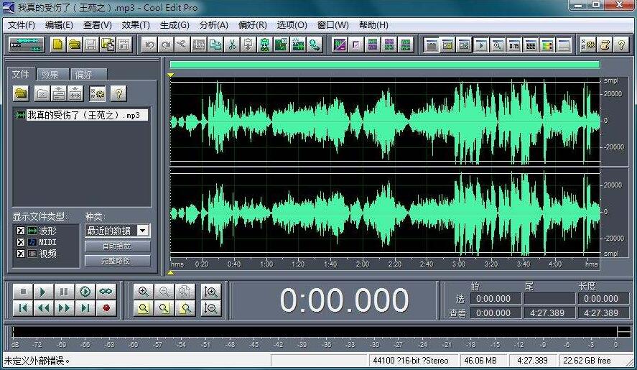This screenshot has height=370, width=637.
Task: Open the 生成(G) menu
Action: [x=175, y=25]
